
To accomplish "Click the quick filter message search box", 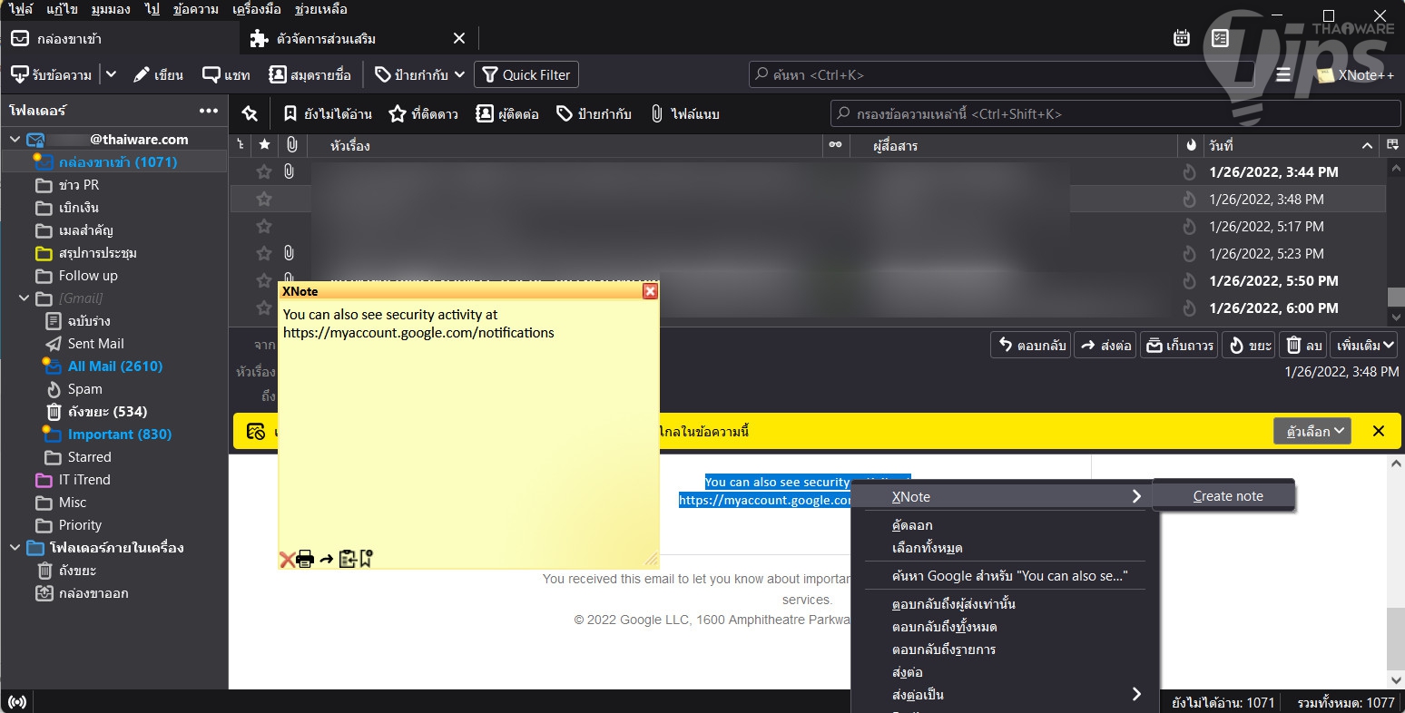I will [1115, 113].
